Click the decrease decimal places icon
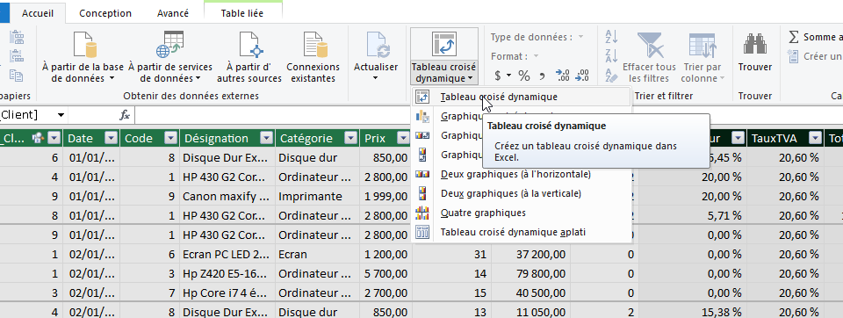 pyautogui.click(x=581, y=76)
